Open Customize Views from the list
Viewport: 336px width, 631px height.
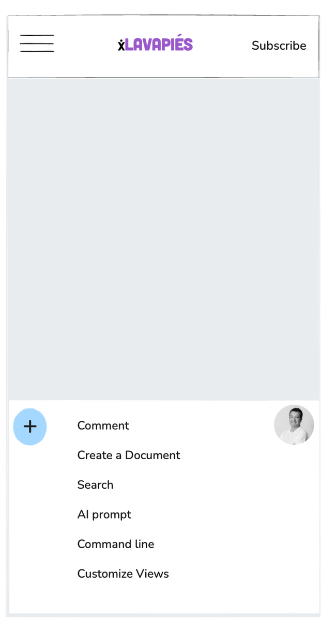tap(123, 574)
